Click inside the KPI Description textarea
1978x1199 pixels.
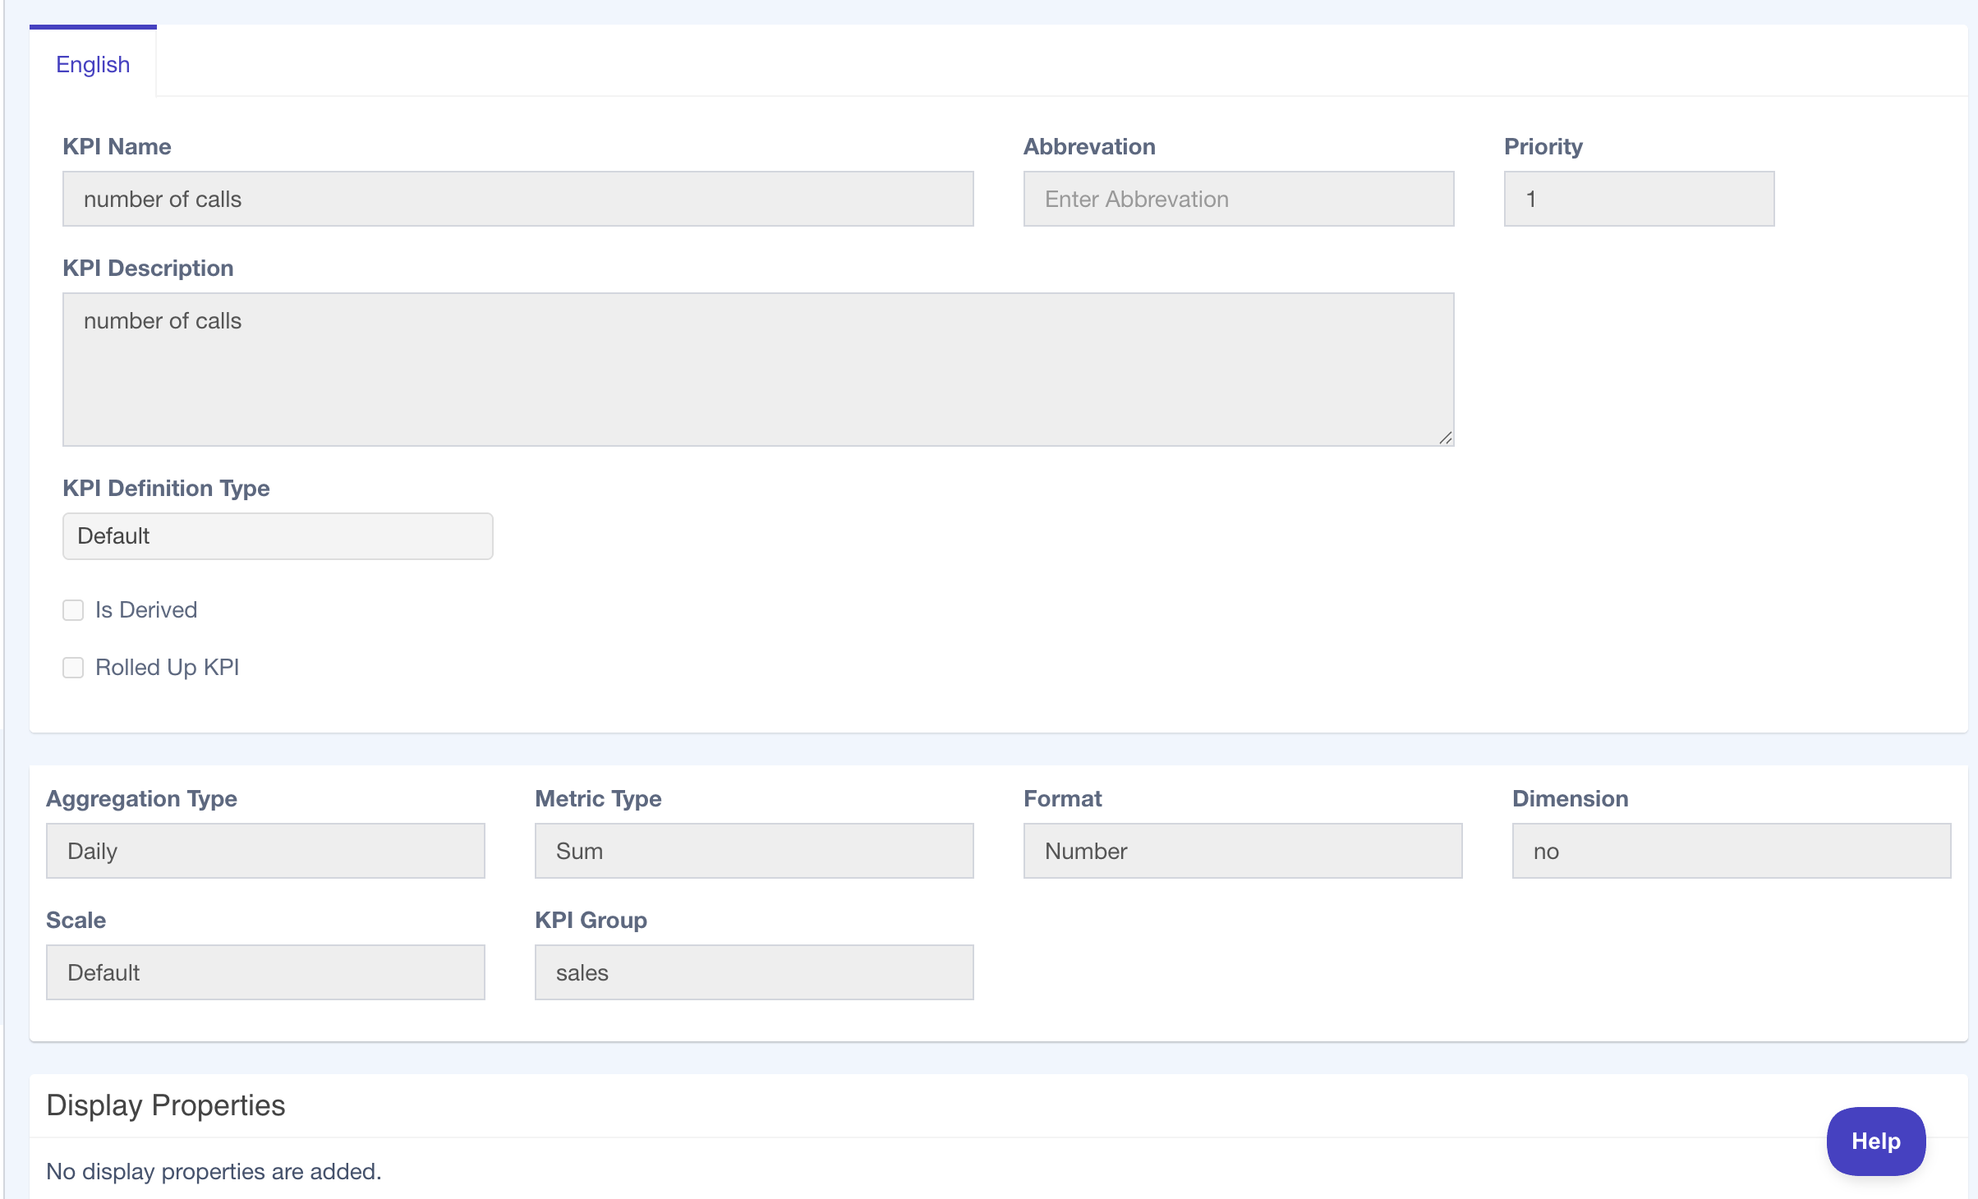click(x=758, y=370)
